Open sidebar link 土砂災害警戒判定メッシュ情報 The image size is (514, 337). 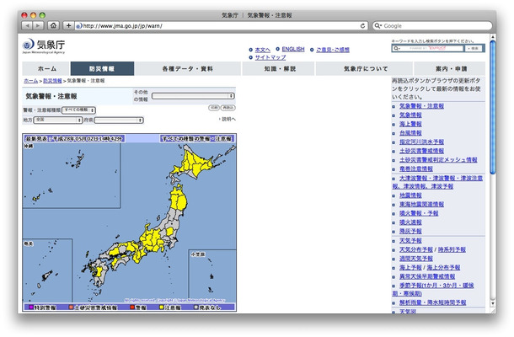pyautogui.click(x=438, y=160)
